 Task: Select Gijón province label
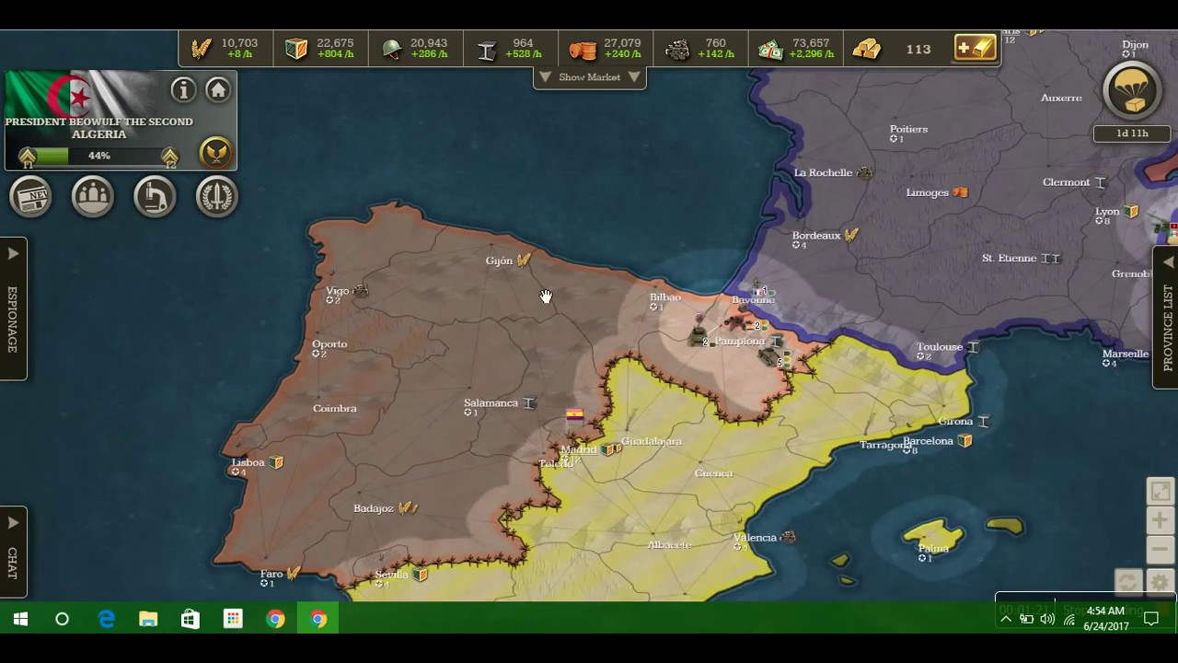(x=499, y=261)
